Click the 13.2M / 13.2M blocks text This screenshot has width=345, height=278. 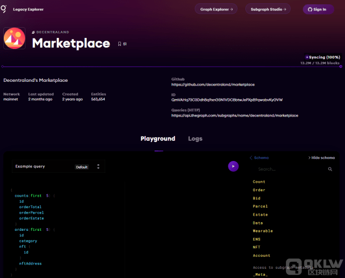[320, 63]
